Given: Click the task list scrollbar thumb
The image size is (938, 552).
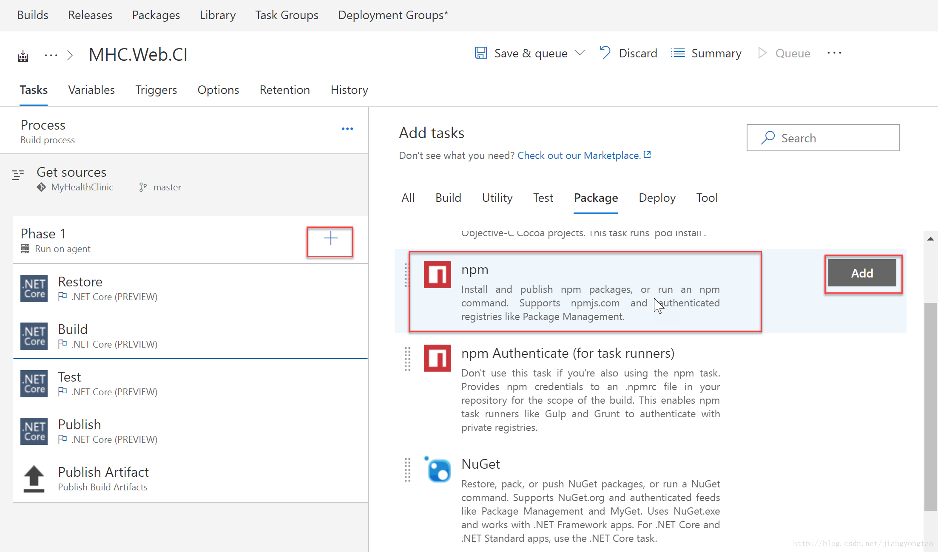Looking at the screenshot, I should click(x=930, y=407).
